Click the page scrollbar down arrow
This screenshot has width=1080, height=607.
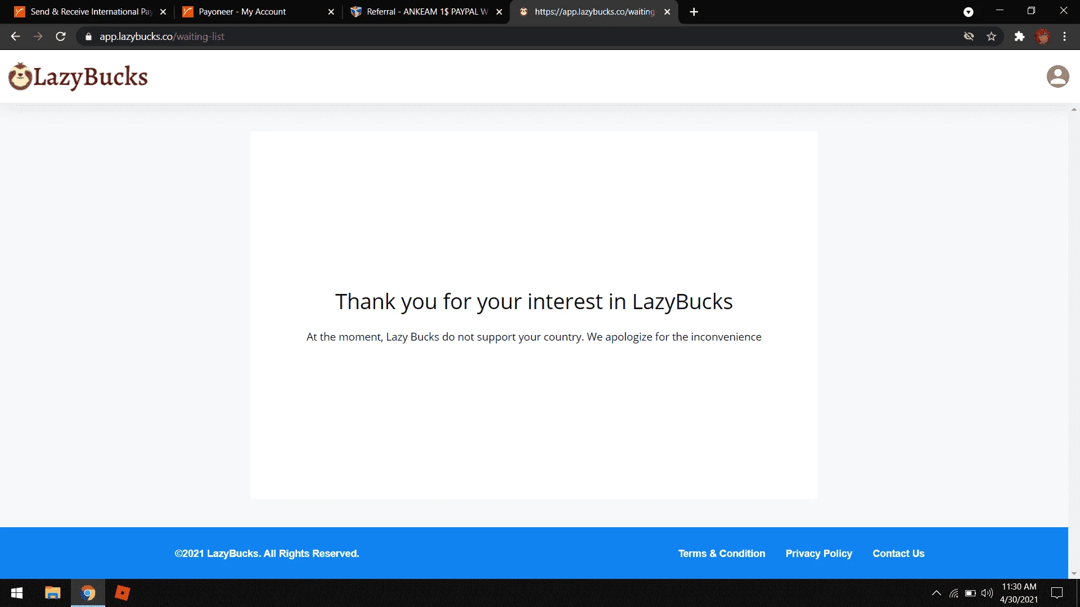pyautogui.click(x=1074, y=574)
